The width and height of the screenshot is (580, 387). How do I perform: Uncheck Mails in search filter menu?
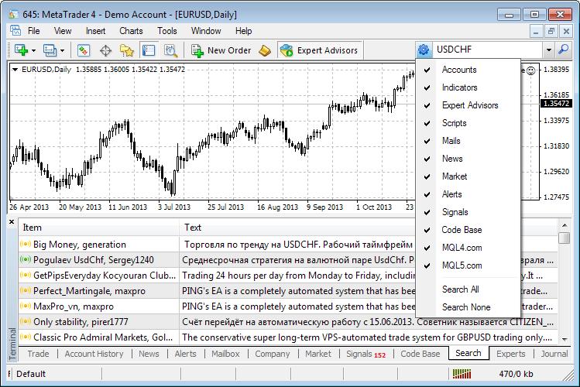(x=468, y=140)
